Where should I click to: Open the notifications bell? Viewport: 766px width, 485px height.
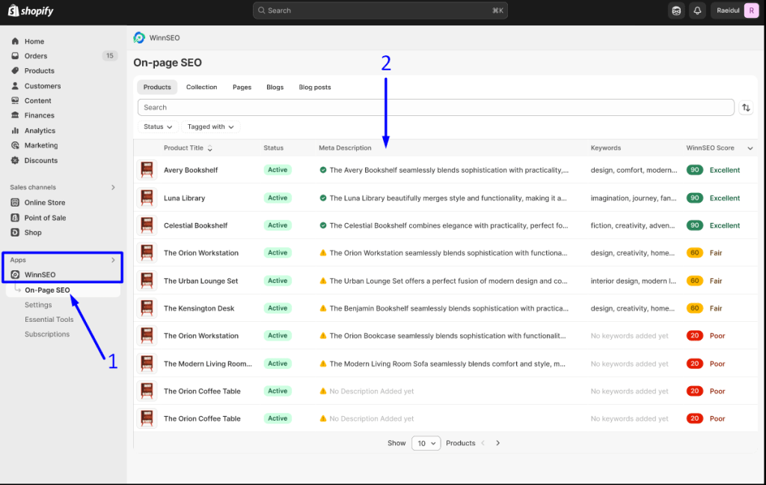click(x=697, y=10)
